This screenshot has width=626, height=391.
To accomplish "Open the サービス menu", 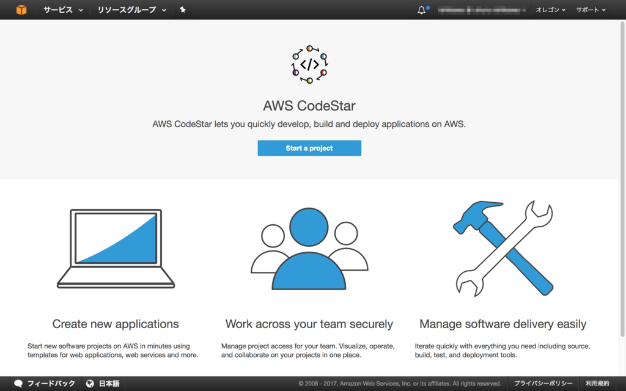I will click(x=63, y=10).
